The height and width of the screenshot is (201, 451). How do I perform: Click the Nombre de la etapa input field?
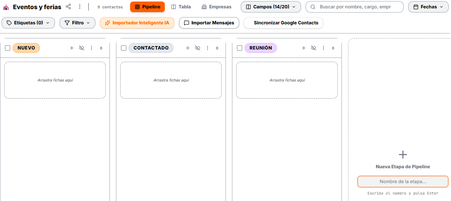pyautogui.click(x=403, y=182)
